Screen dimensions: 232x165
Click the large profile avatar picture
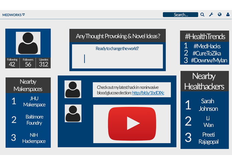28,43
